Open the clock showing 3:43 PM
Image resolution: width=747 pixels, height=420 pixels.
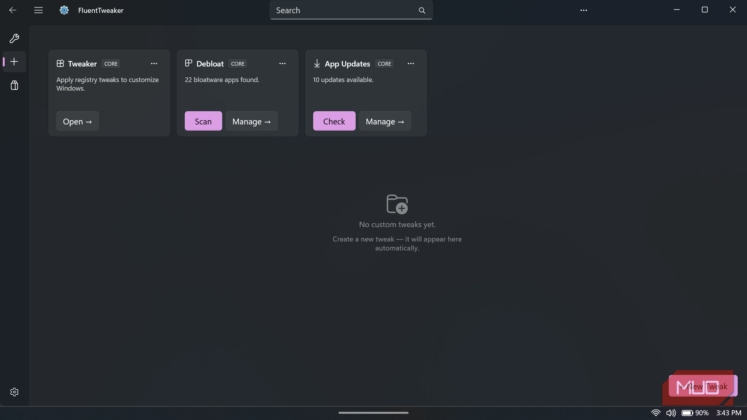729,413
